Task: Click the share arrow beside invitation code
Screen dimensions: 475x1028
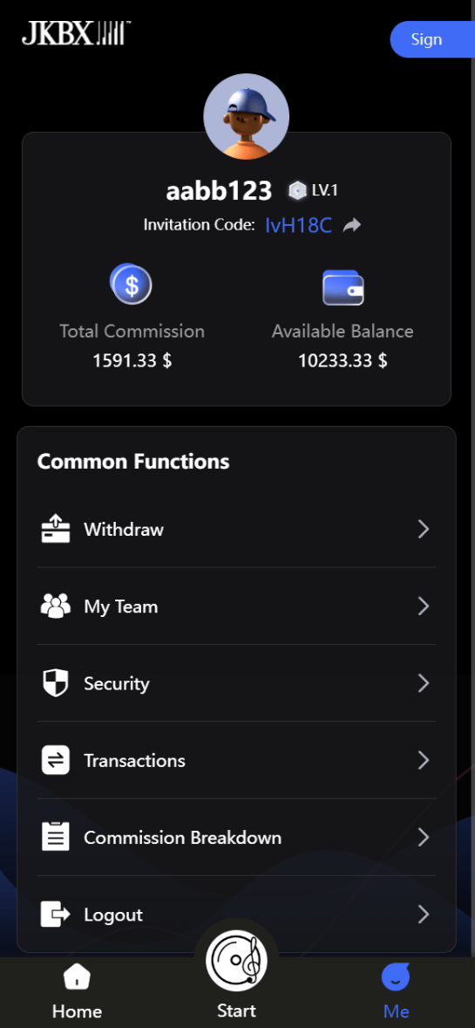Action: tap(352, 225)
